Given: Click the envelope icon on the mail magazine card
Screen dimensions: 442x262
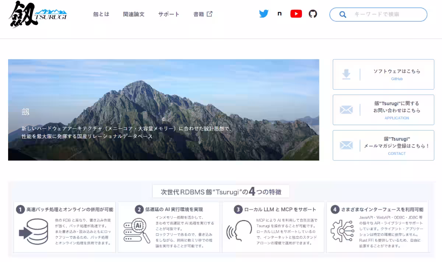Looking at the screenshot, I should [347, 145].
